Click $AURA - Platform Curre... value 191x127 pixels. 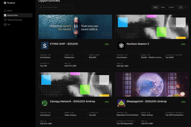pos(152,58)
